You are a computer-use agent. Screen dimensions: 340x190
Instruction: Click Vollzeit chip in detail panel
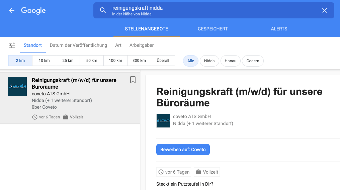(207, 172)
